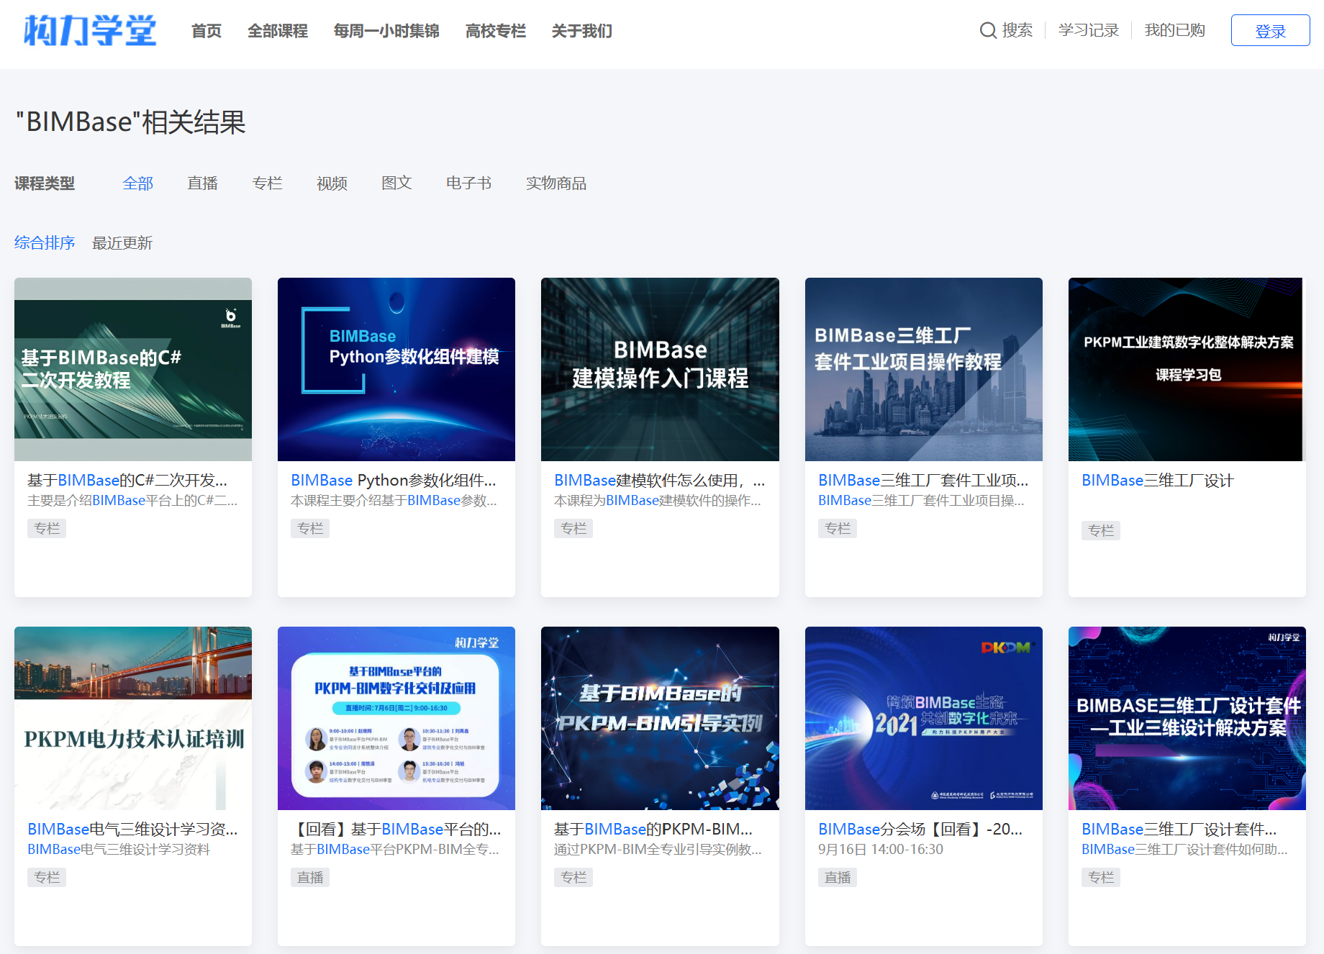Open thumbnail BIMBASE三维工厂设计套件

pyautogui.click(x=1187, y=718)
